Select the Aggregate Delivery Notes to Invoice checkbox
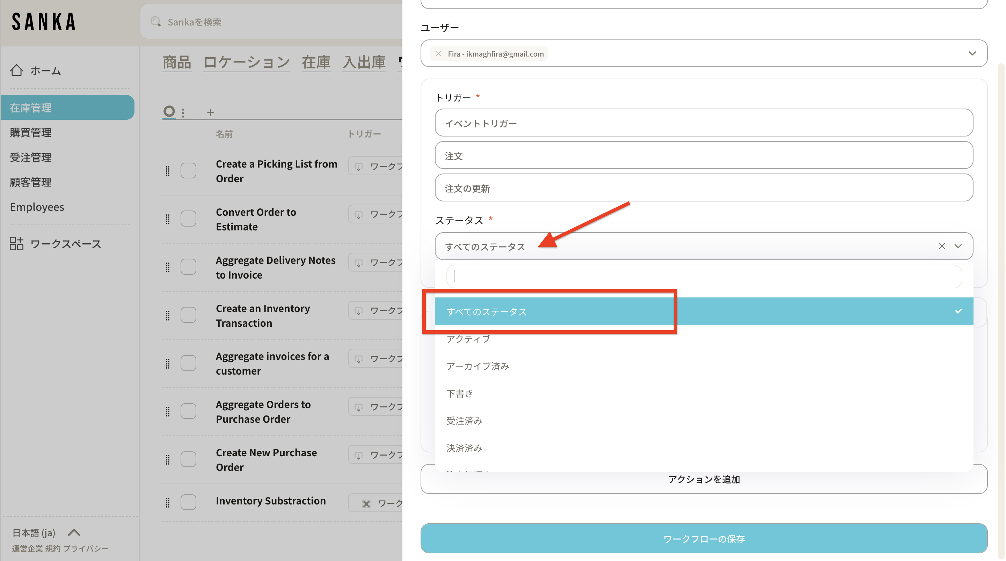Viewport: 1006px width, 561px height. point(188,267)
